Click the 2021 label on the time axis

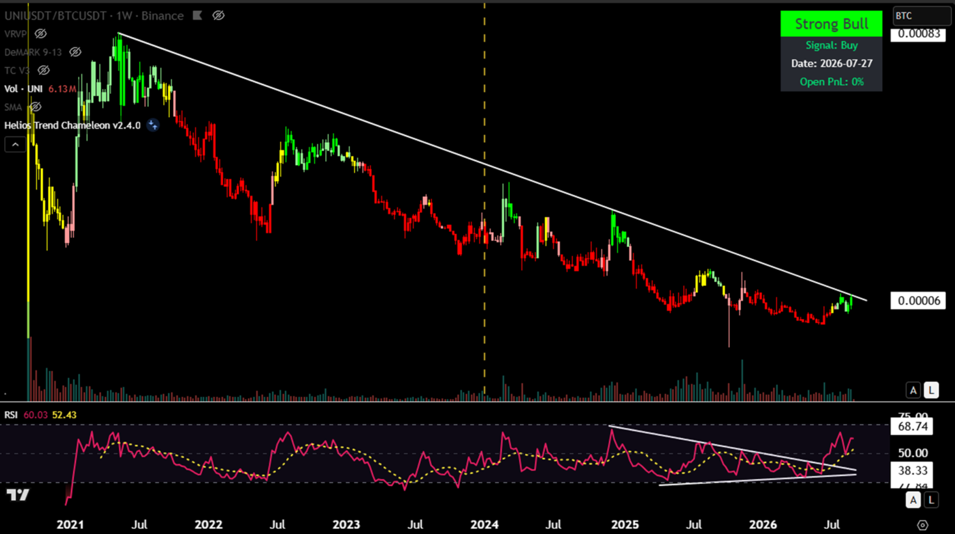pos(70,524)
